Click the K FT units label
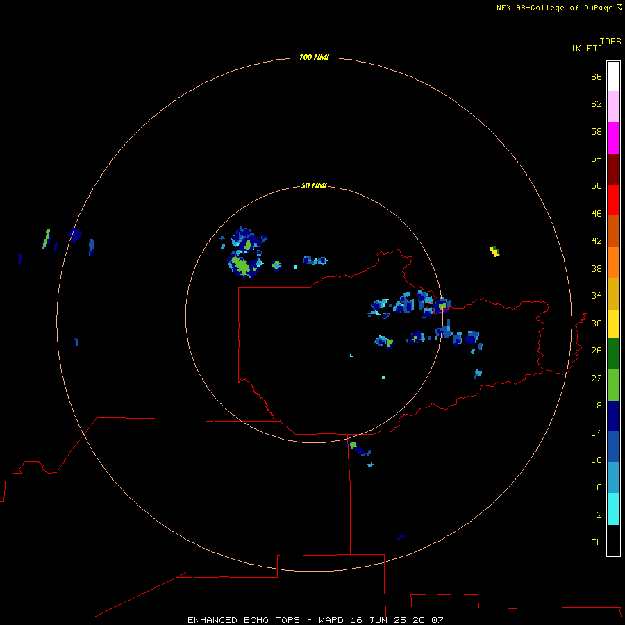 tap(587, 48)
